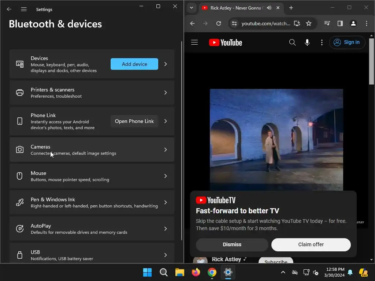Click the Add device button

tap(134, 64)
